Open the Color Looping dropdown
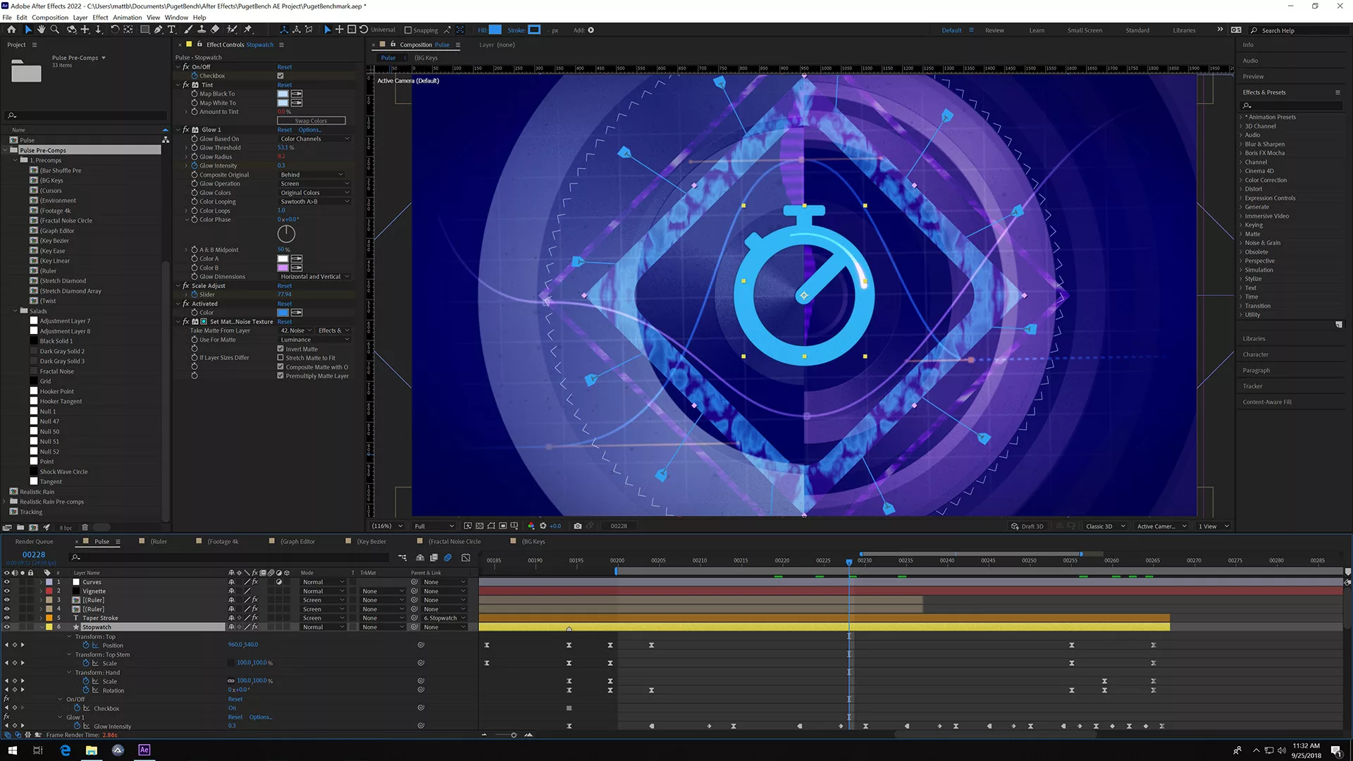Image resolution: width=1353 pixels, height=761 pixels. point(314,201)
